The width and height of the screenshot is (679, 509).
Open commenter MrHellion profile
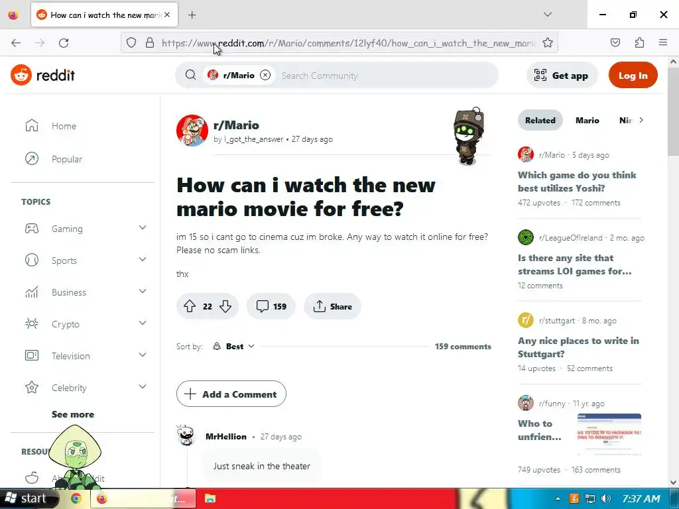point(226,437)
